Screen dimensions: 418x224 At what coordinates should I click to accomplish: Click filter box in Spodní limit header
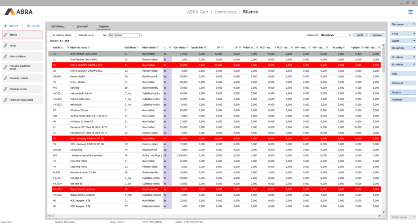click(x=205, y=47)
